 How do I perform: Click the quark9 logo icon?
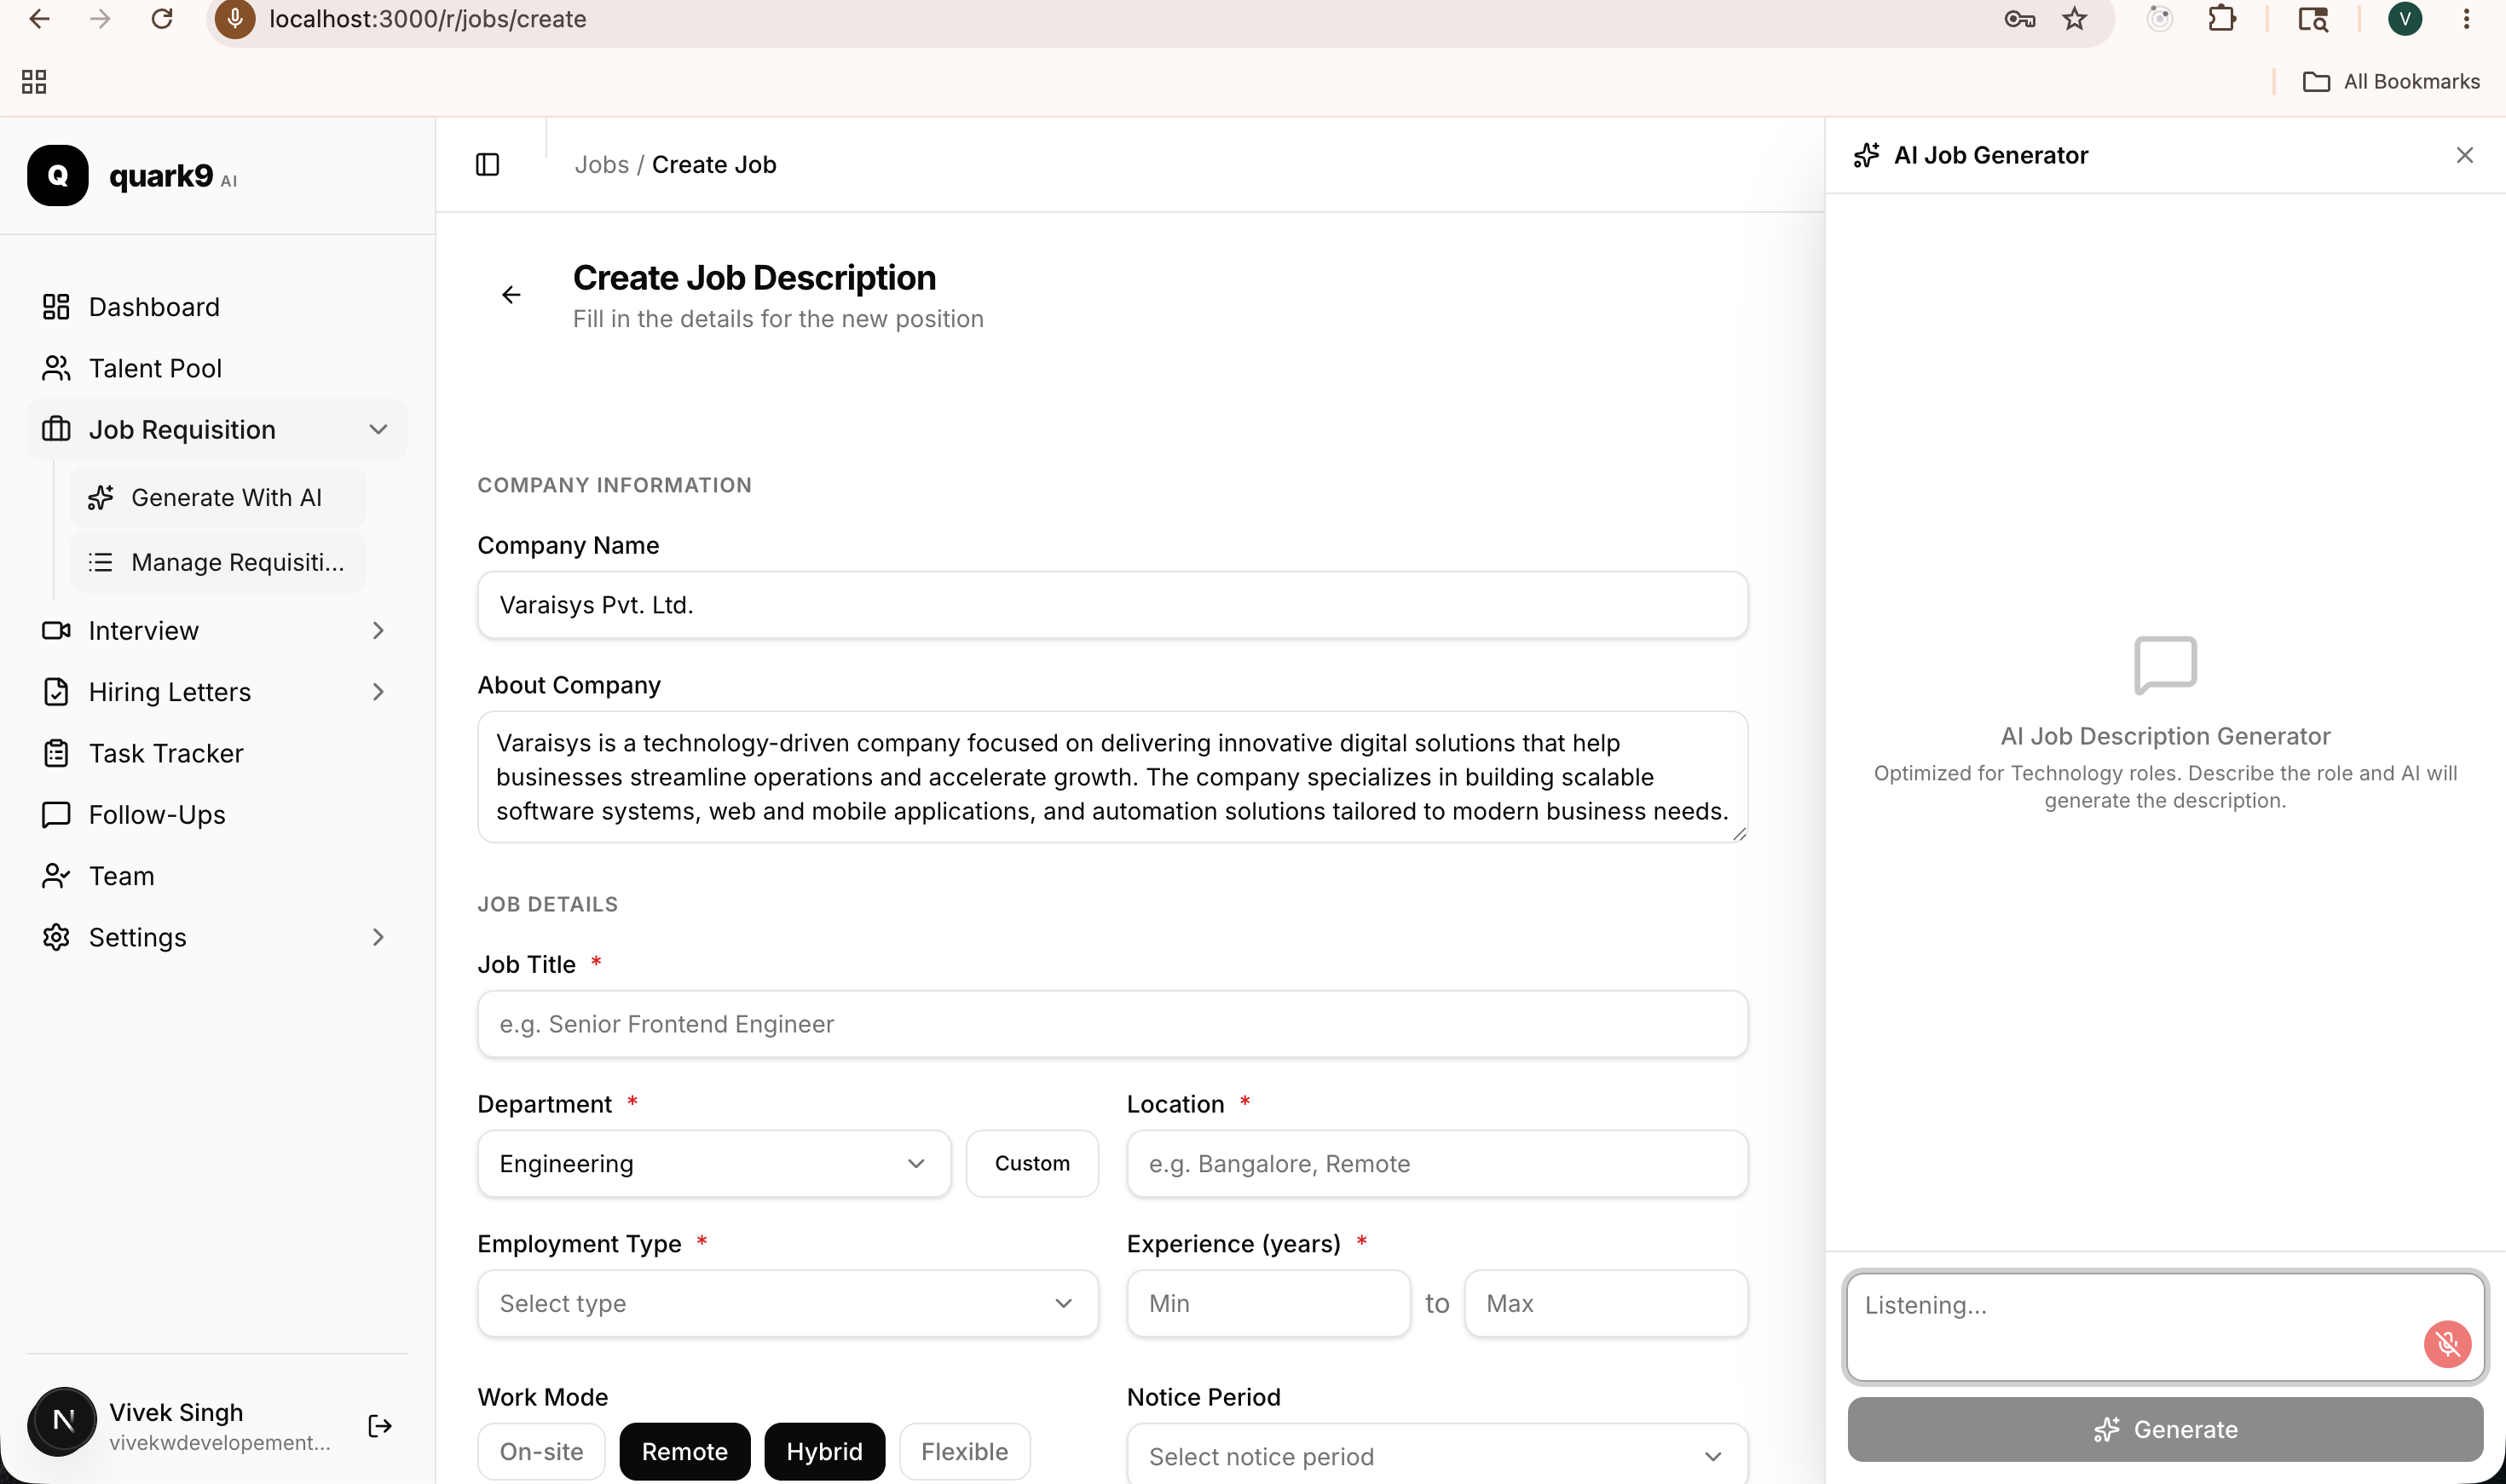58,176
